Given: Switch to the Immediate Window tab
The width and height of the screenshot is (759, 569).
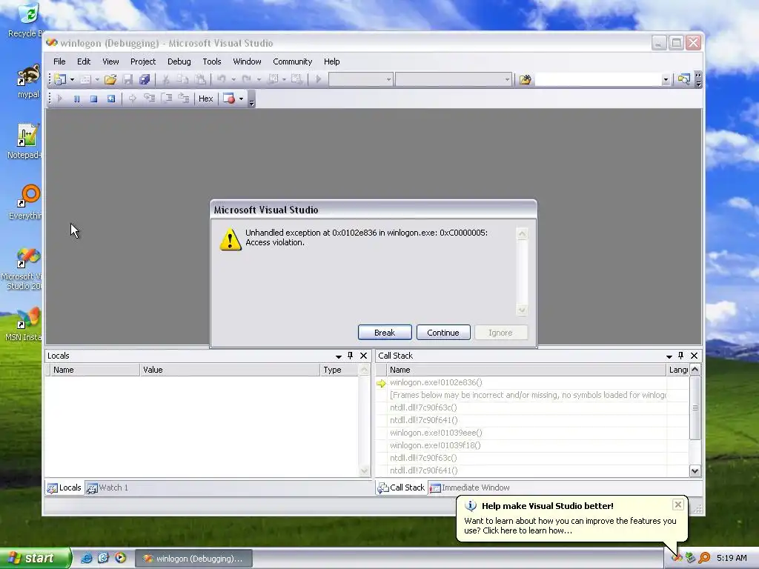Looking at the screenshot, I should 470,488.
